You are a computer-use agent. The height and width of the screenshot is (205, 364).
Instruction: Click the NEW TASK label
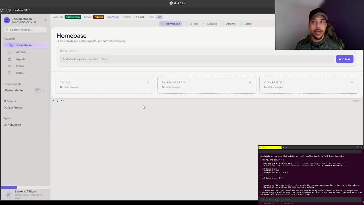69,51
